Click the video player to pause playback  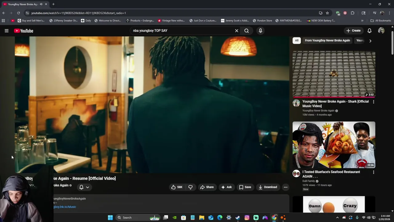[152, 105]
